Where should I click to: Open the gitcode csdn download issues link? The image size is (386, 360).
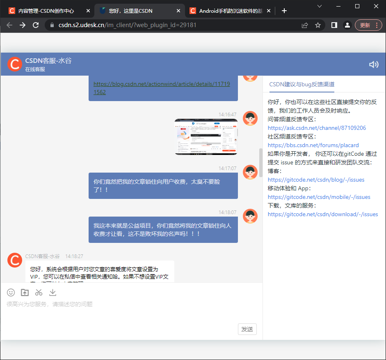click(323, 214)
